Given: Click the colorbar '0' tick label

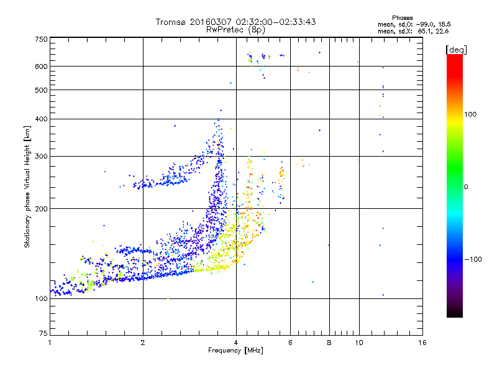Looking at the screenshot, I should pyautogui.click(x=466, y=187).
